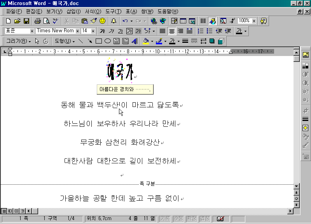311x224 pixels.
Task: Toggle the character shading button
Action: [138, 31]
